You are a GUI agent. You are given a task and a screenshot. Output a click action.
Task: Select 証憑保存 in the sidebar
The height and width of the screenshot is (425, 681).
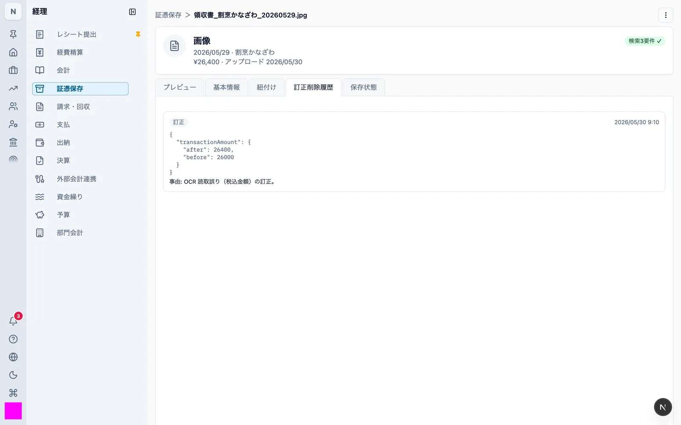tap(80, 88)
